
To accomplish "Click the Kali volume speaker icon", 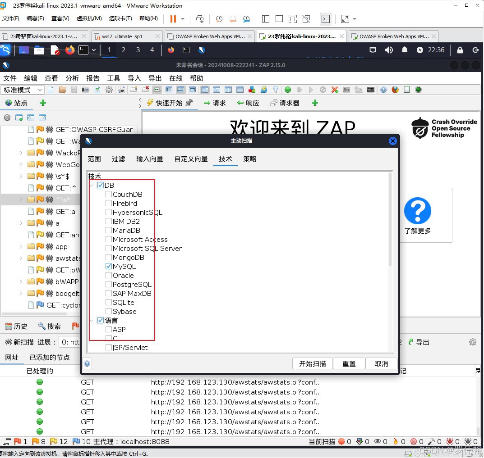I will pos(389,50).
